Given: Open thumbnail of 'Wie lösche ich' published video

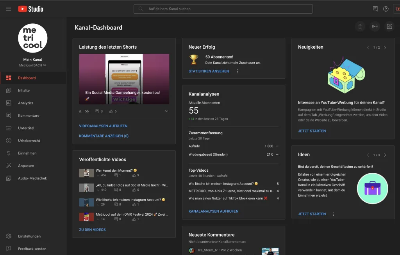Looking at the screenshot, I should pos(86,202).
